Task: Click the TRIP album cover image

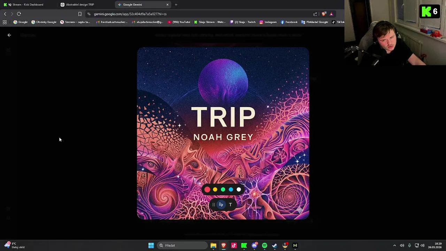Action: pos(223,133)
